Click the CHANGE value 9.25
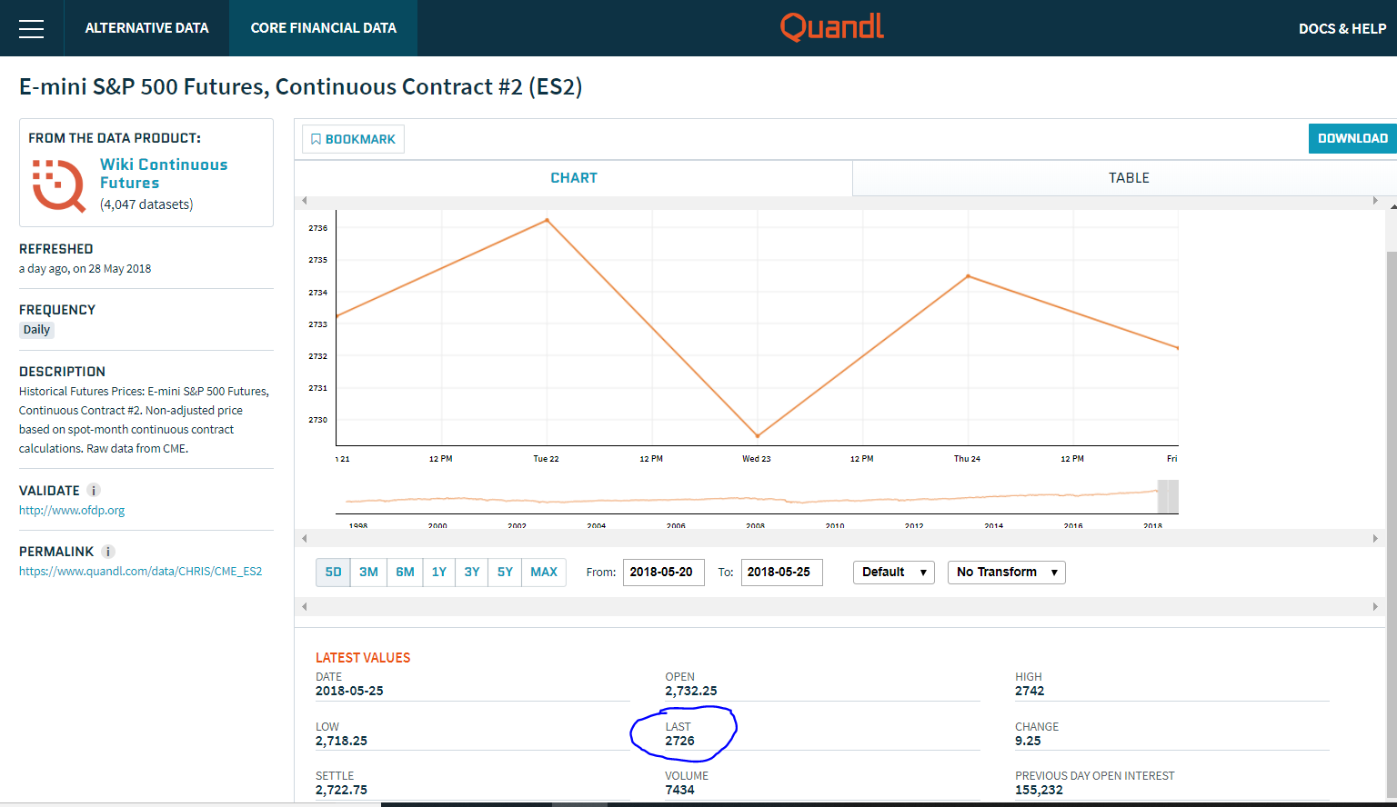 (x=1028, y=741)
